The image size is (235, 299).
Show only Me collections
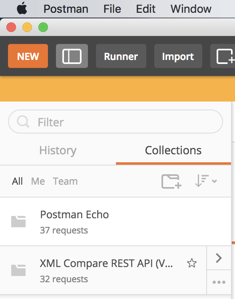coord(38,181)
